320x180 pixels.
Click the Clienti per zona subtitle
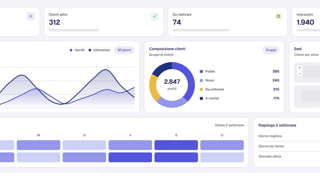click(x=306, y=55)
